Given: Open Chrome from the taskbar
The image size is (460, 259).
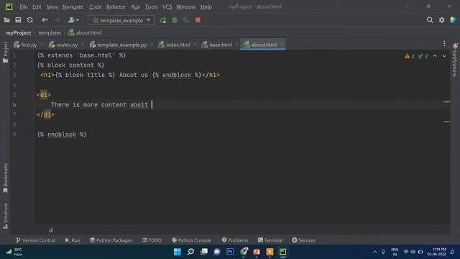Looking at the screenshot, I should [x=244, y=252].
